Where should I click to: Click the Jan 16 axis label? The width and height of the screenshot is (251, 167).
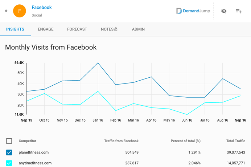(x=98, y=120)
